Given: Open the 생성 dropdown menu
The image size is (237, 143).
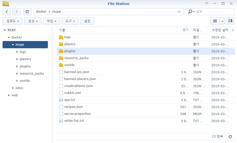Looking at the screenshot, I should tap(33, 21).
